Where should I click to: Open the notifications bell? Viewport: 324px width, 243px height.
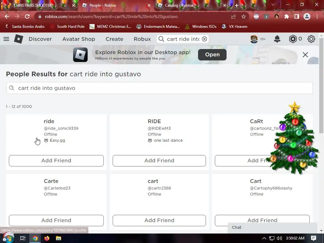coord(277,39)
